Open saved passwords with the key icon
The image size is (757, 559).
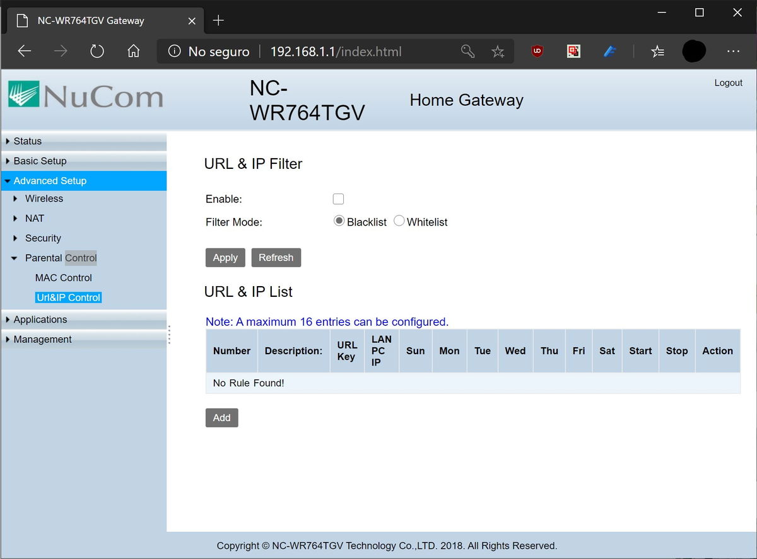pos(467,51)
